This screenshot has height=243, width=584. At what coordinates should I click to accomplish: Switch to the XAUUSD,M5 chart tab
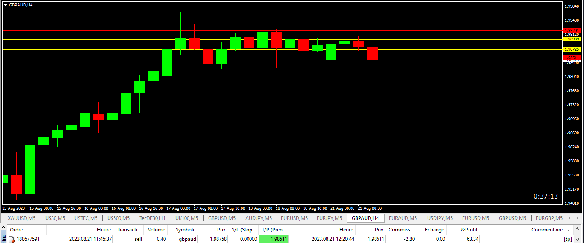click(x=21, y=218)
